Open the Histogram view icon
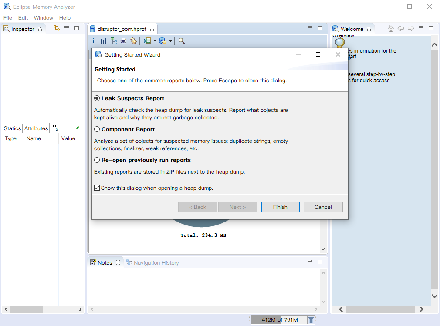Viewport: 440px width, 326px height. pyautogui.click(x=103, y=41)
